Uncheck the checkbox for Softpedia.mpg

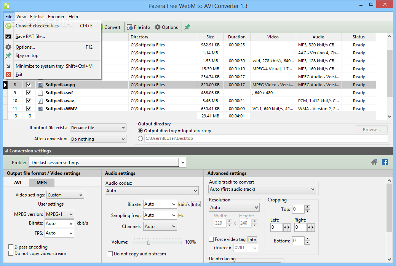pyautogui.click(x=29, y=85)
